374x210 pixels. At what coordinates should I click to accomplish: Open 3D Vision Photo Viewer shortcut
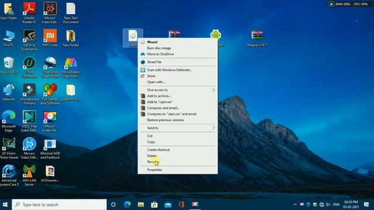[9, 149]
